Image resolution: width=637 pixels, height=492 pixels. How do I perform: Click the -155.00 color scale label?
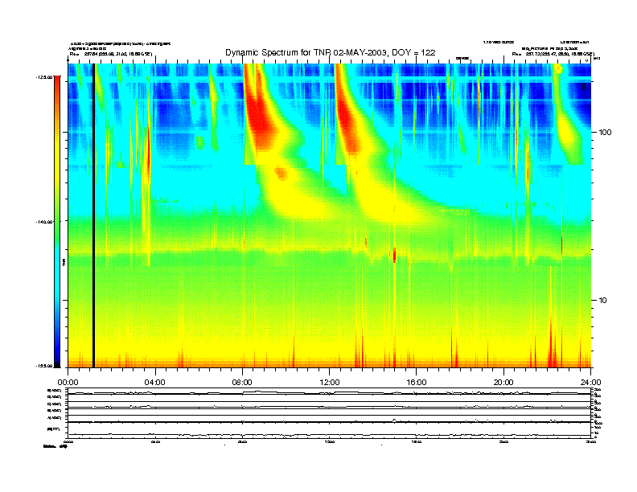click(x=44, y=366)
